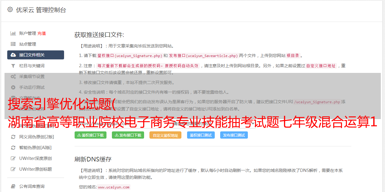Click the gear icon beside 优采云 管理控制台
The width and height of the screenshot is (385, 192).
10,10
